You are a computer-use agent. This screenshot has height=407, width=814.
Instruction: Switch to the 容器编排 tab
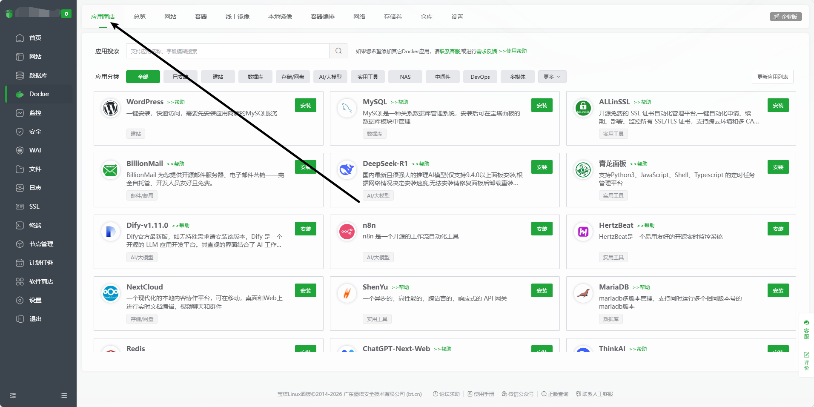(323, 17)
